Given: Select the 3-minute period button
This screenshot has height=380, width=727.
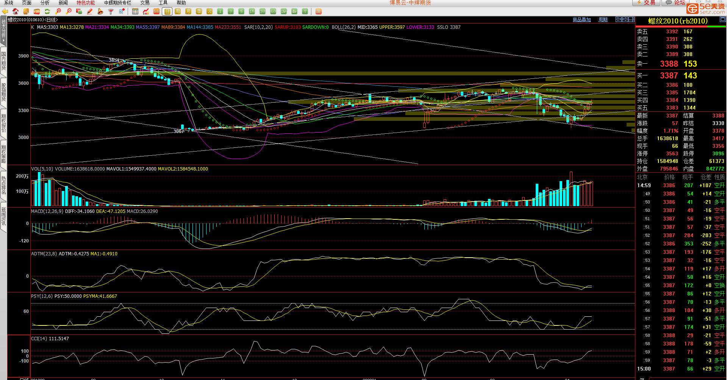Looking at the screenshot, I should [x=231, y=11].
